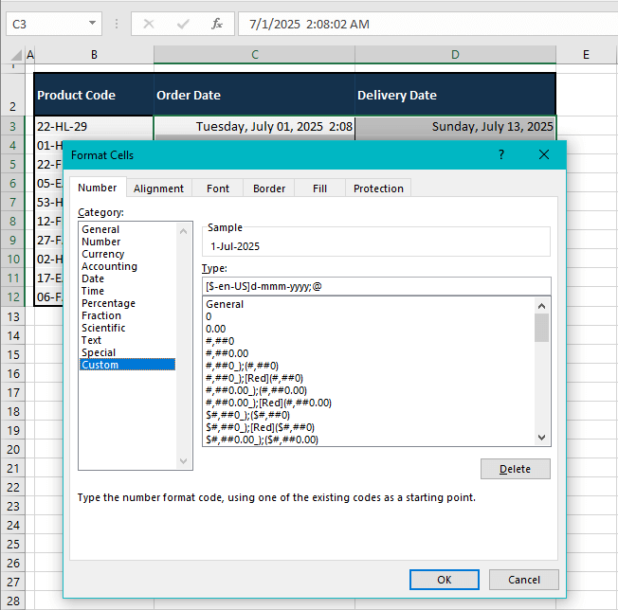Click cell with product code 22-HL-29

(94, 126)
